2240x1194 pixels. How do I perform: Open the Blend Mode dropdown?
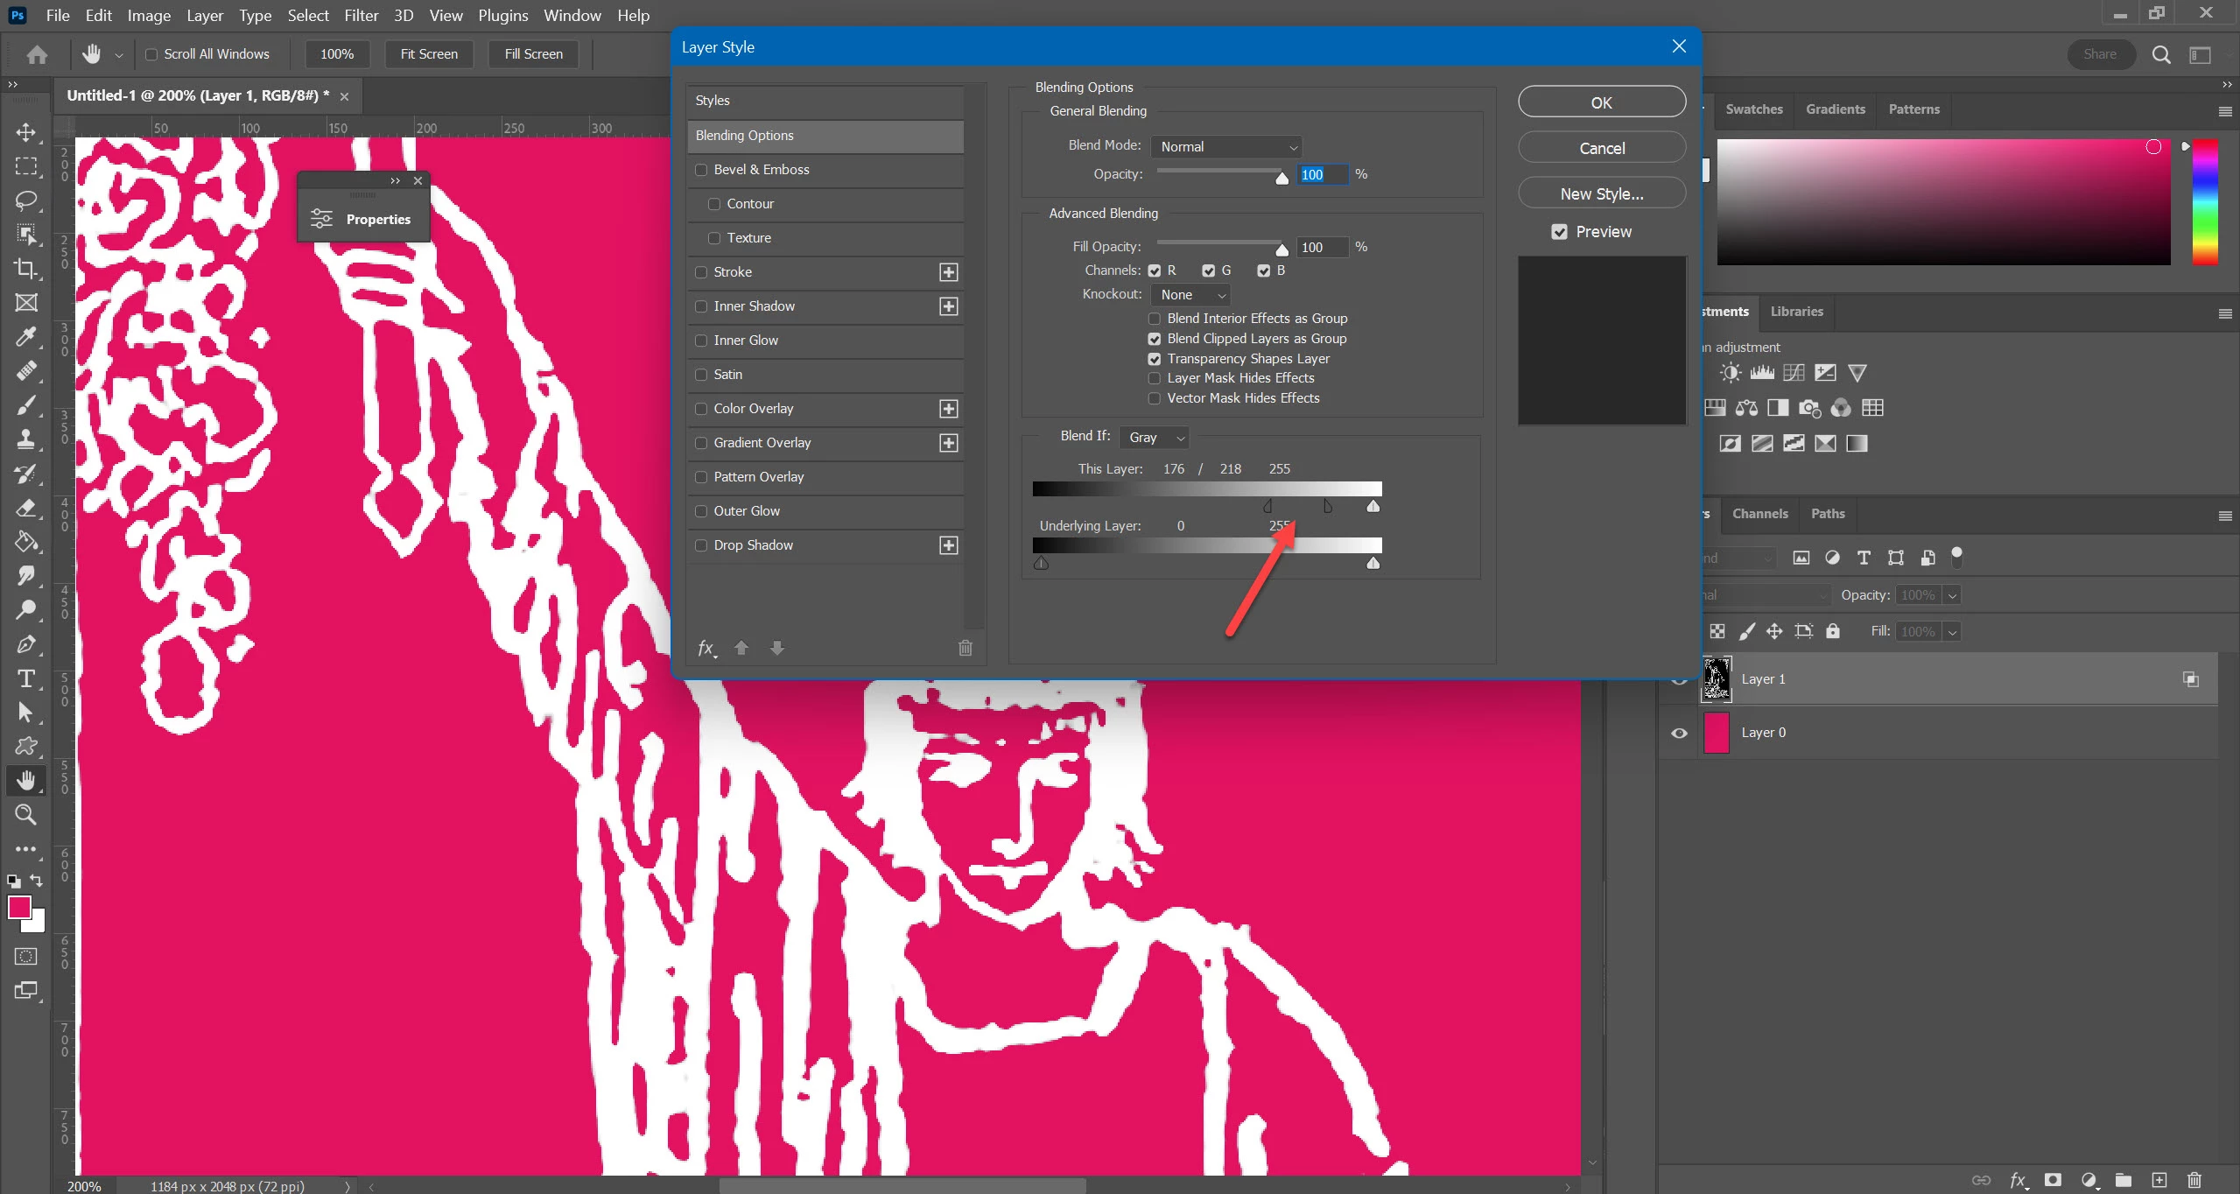tap(1226, 147)
